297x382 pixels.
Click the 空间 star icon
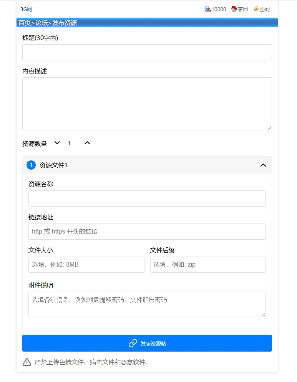coord(256,9)
